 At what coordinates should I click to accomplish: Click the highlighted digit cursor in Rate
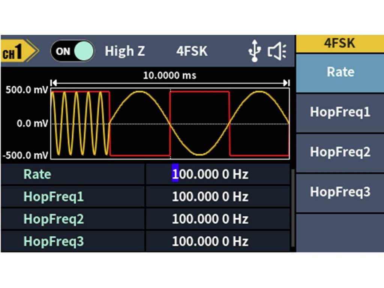click(175, 174)
